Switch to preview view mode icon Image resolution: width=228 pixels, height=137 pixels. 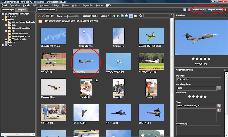click(x=189, y=10)
